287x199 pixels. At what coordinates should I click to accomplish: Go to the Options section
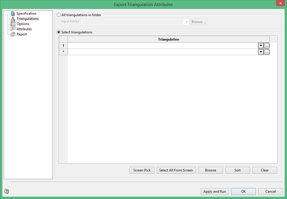point(23,24)
